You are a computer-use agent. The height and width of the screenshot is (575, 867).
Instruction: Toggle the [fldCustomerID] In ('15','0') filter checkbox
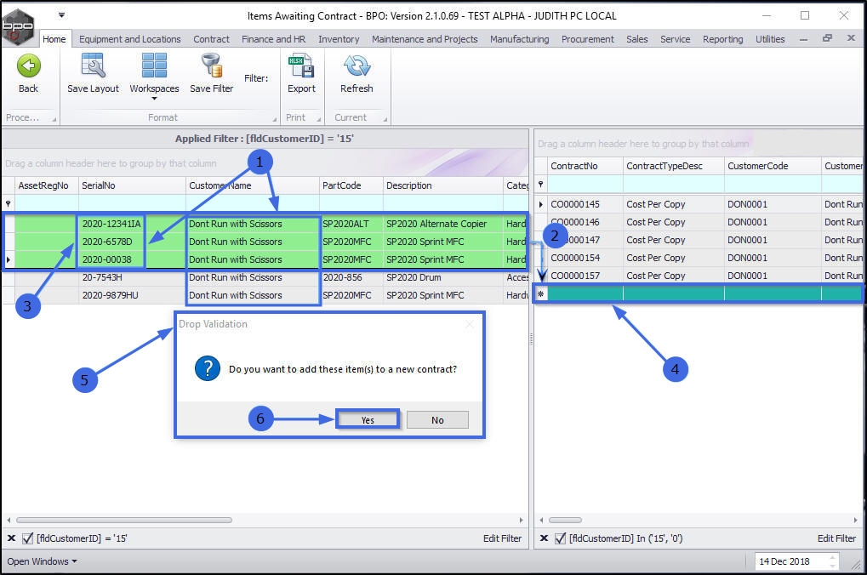coord(560,538)
